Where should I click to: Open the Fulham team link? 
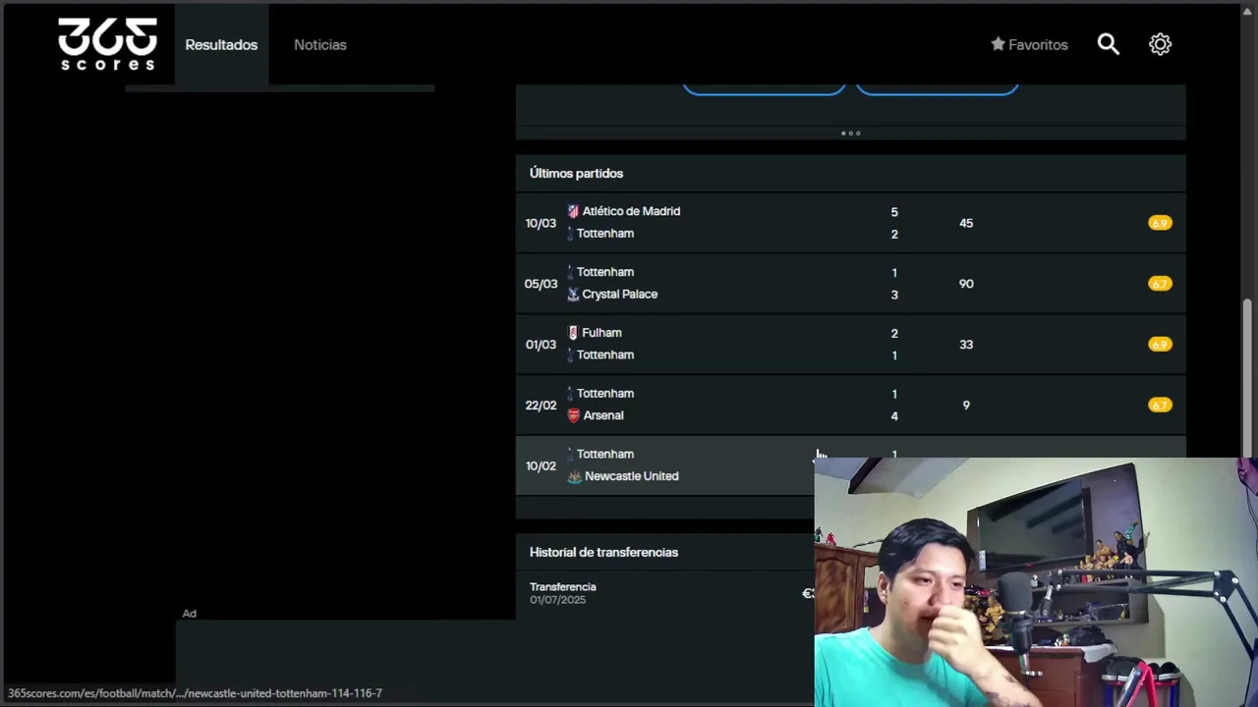[601, 333]
